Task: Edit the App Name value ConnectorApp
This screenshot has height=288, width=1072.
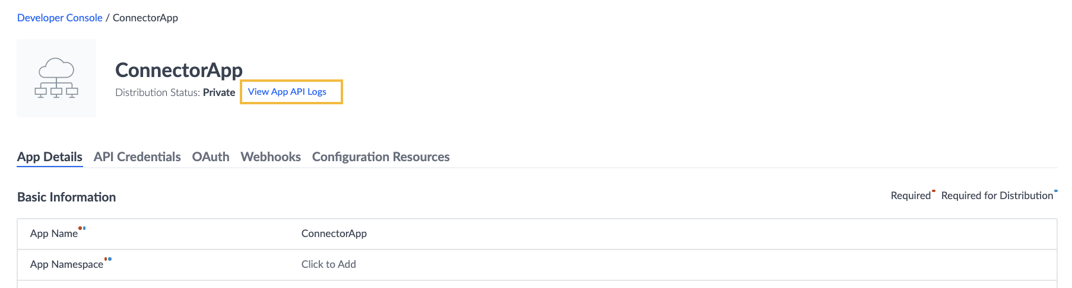Action: 334,233
